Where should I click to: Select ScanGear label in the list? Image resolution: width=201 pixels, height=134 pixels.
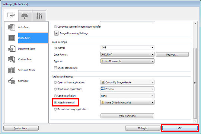point(23,81)
